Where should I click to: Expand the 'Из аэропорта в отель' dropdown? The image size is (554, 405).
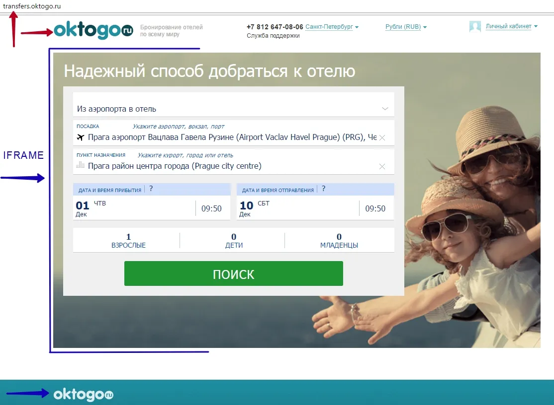(x=384, y=109)
